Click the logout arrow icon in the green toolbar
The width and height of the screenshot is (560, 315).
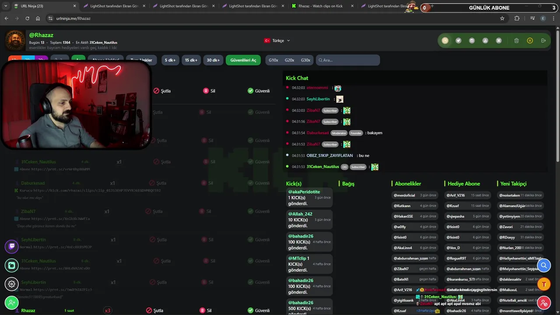[543, 41]
